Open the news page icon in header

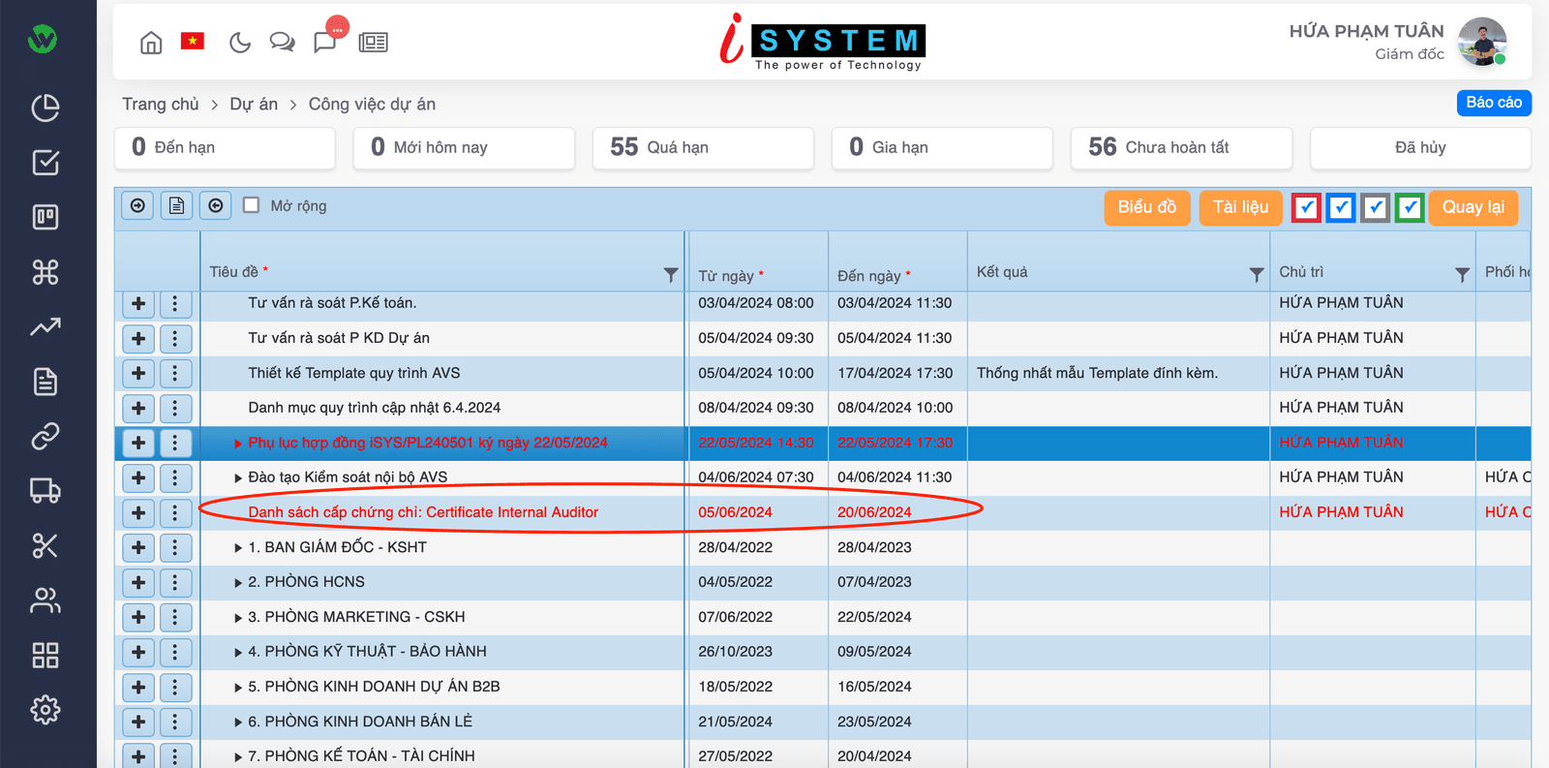pyautogui.click(x=373, y=43)
